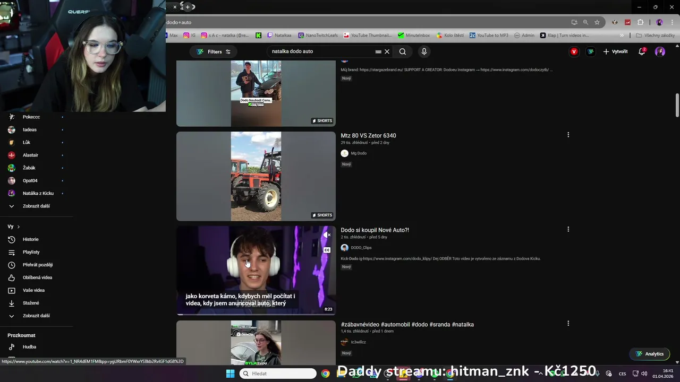
Task: Open a new browser tab
Action: 187,7
